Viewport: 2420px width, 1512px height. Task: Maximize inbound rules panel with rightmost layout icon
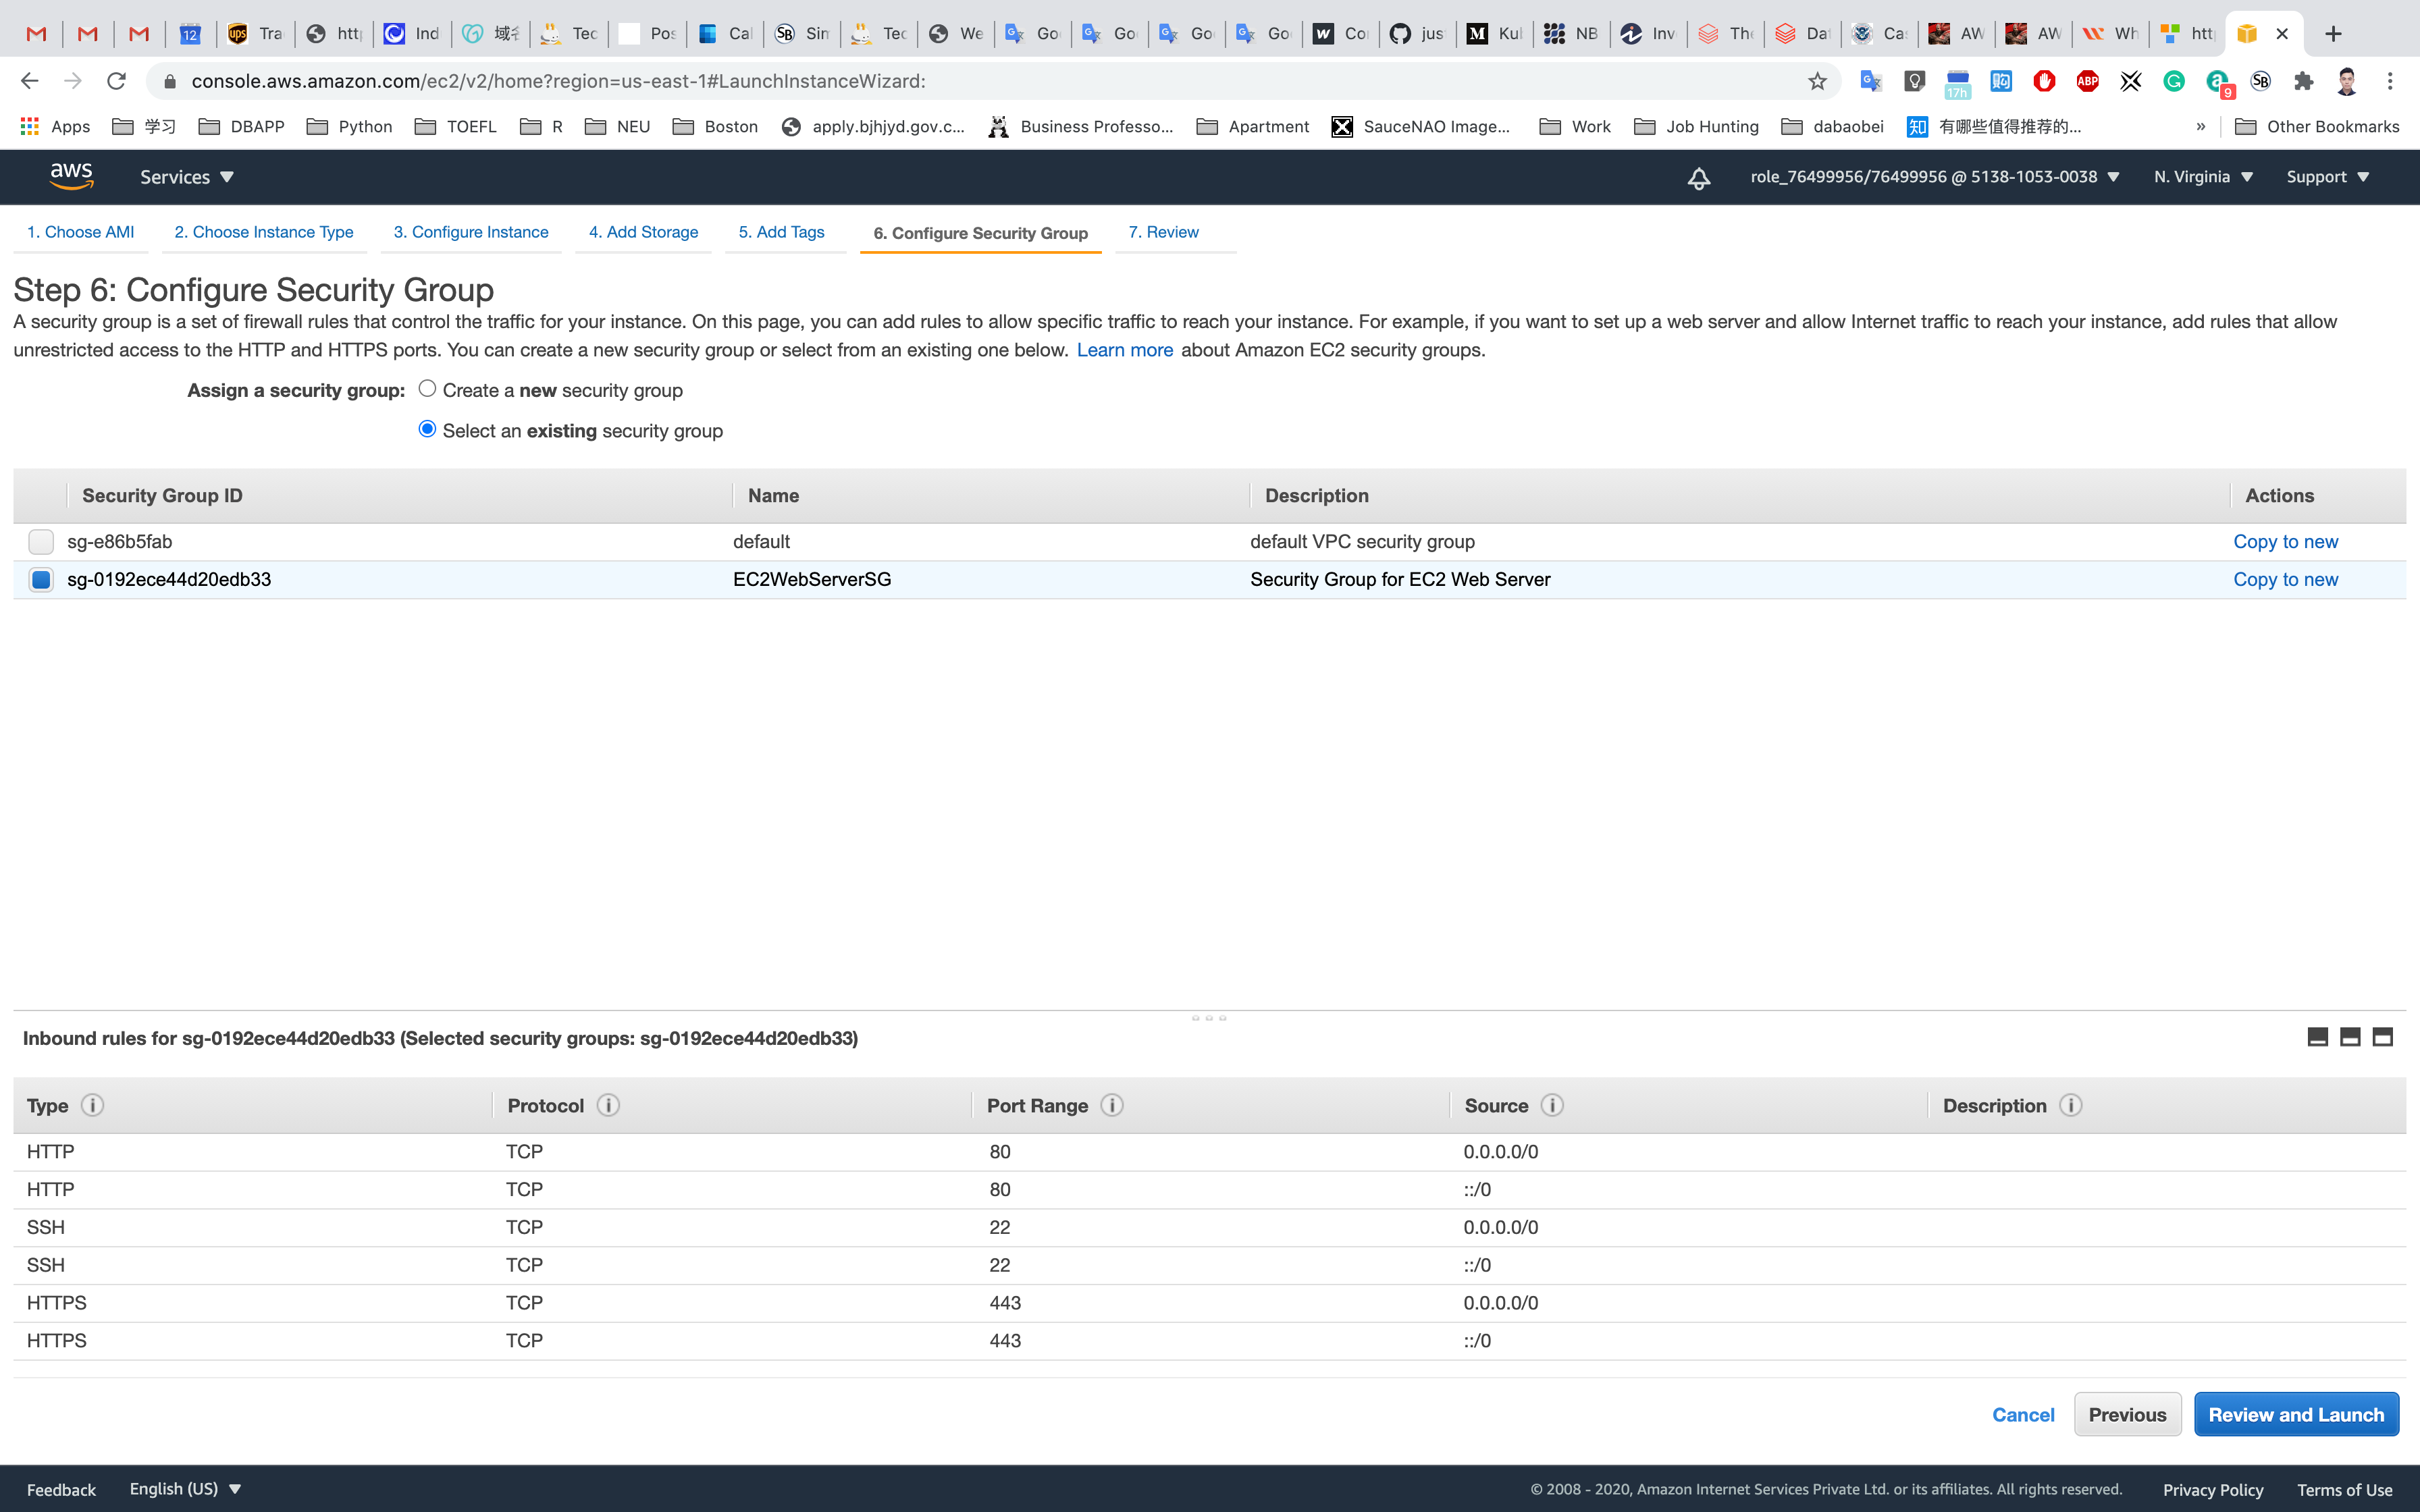click(2383, 1037)
